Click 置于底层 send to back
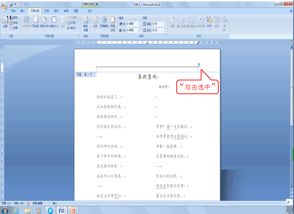The width and height of the screenshot is (294, 214). coord(191,23)
